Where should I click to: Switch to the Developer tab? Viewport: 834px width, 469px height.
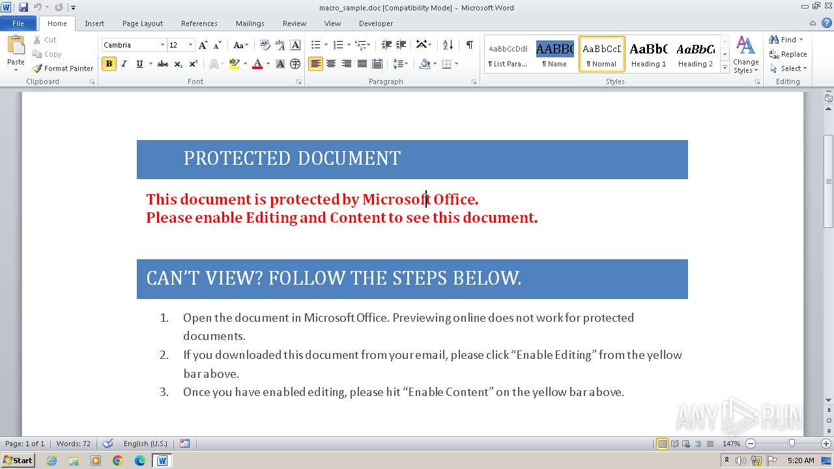376,23
